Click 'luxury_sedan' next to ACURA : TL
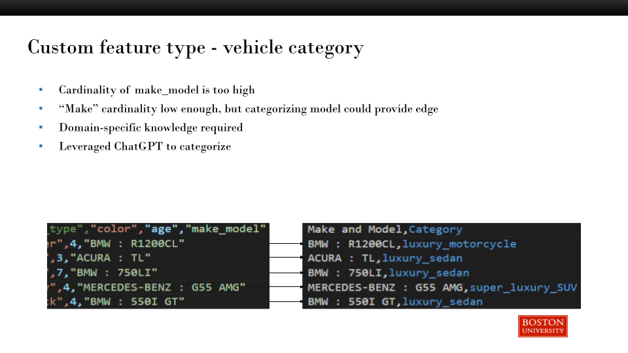Screen dimensions: 628x353 [x=422, y=258]
